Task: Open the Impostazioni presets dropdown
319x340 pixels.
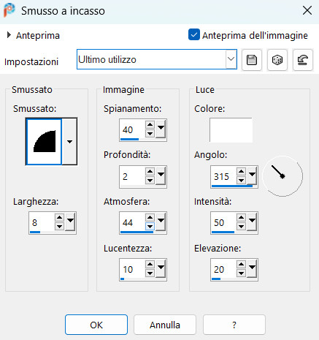Action: pyautogui.click(x=231, y=59)
